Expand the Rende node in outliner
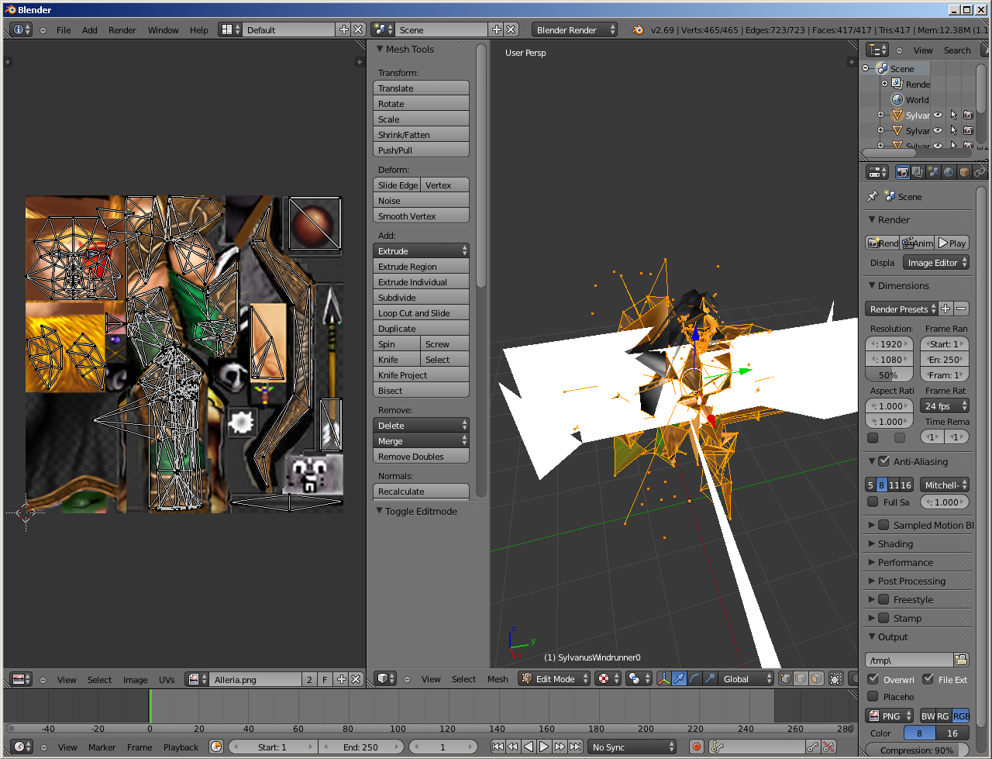 point(884,83)
